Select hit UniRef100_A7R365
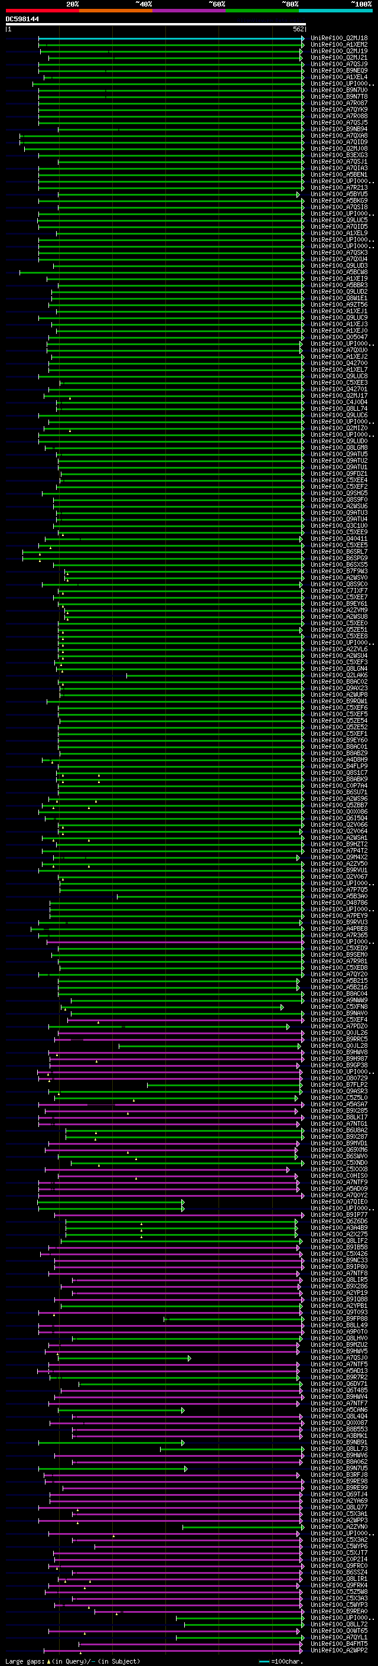 339,935
